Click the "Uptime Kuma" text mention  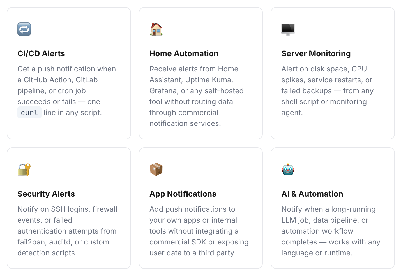[209, 80]
